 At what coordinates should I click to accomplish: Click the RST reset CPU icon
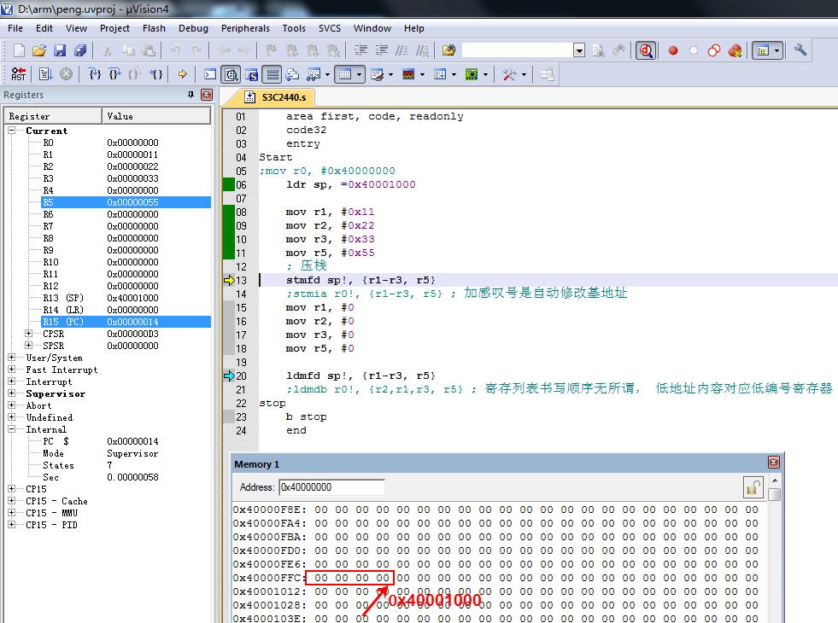coord(18,74)
